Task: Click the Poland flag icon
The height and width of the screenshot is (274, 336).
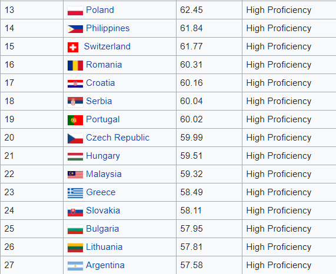Action: pos(75,11)
